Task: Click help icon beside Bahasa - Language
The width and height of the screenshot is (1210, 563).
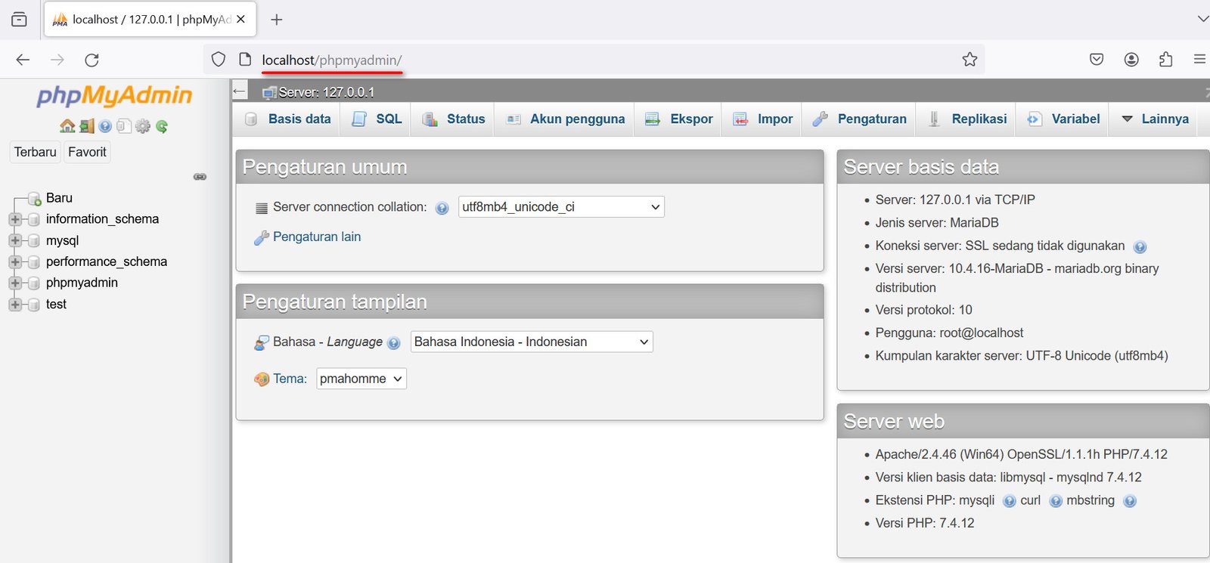Action: tap(394, 343)
